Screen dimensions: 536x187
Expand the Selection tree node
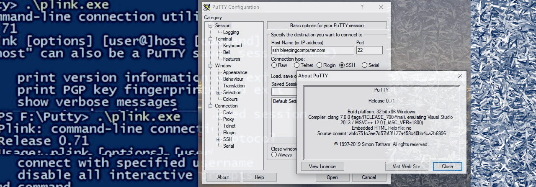tap(218, 92)
